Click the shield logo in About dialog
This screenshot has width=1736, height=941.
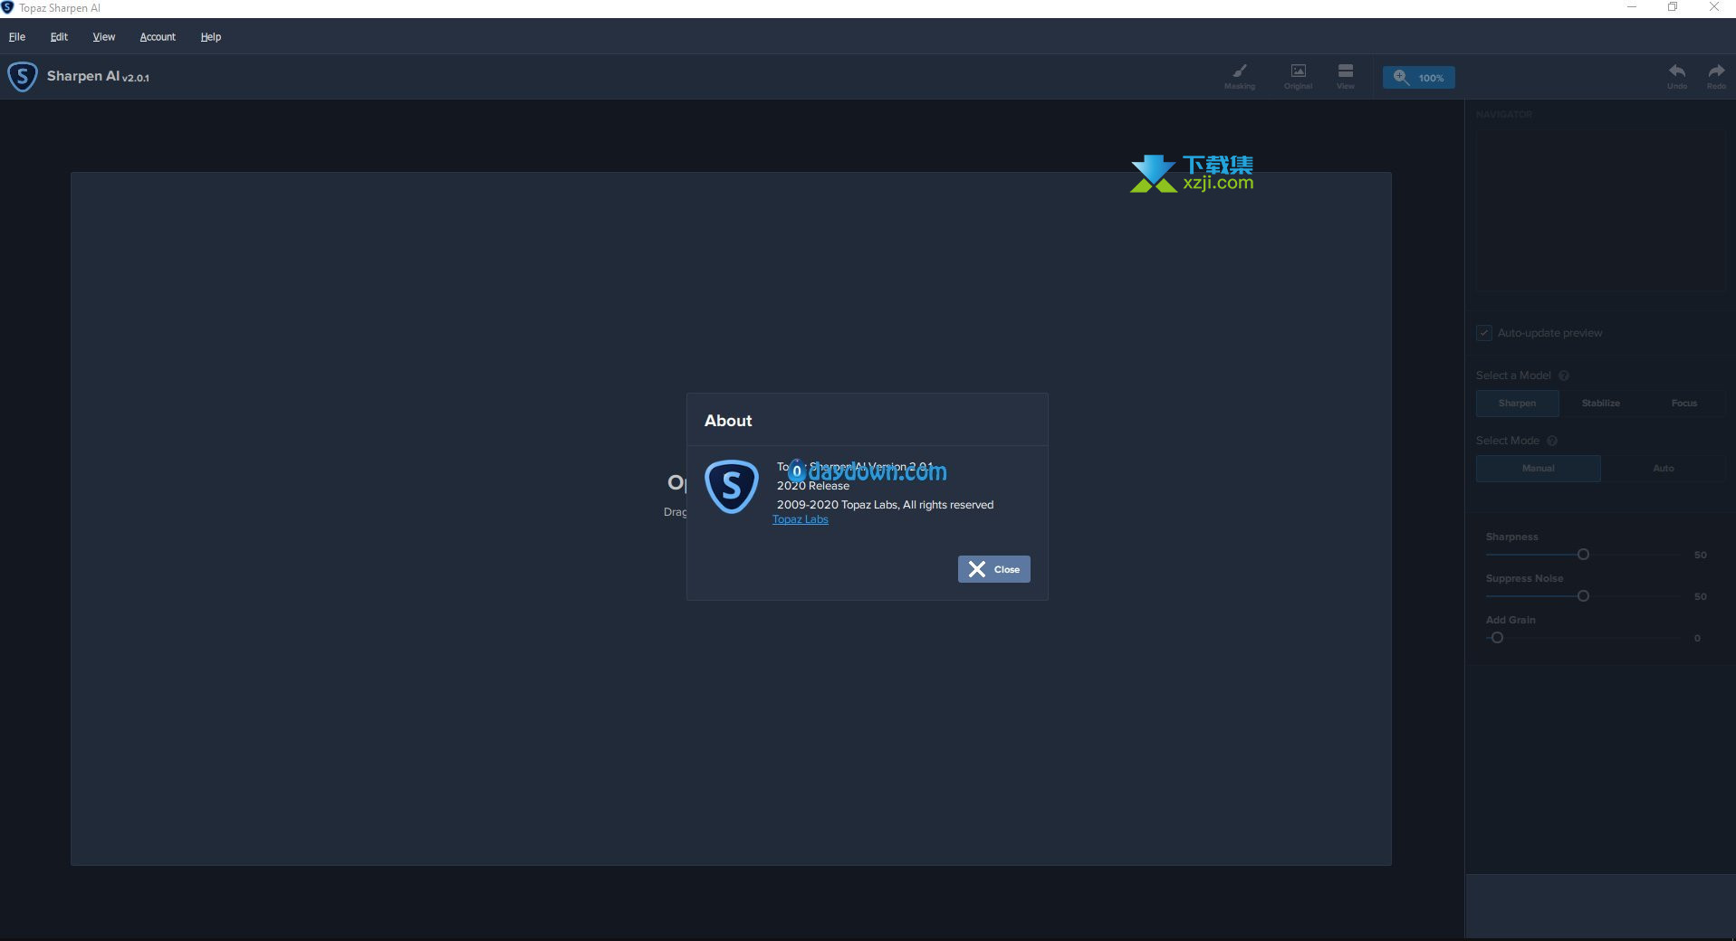(x=732, y=487)
